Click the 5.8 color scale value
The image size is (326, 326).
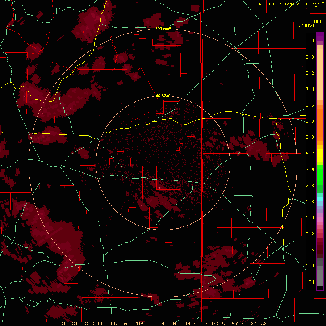[x=310, y=121]
